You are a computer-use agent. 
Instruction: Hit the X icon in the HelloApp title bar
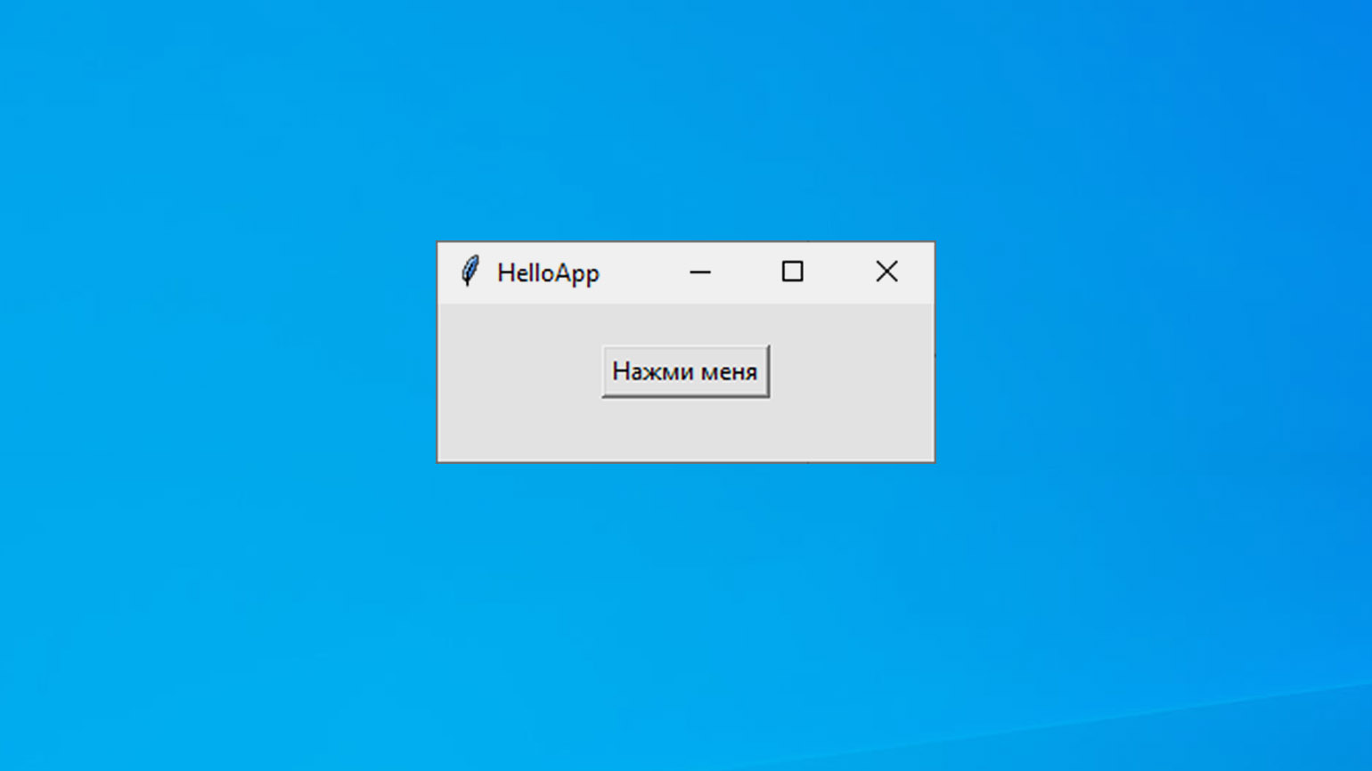pyautogui.click(x=886, y=272)
